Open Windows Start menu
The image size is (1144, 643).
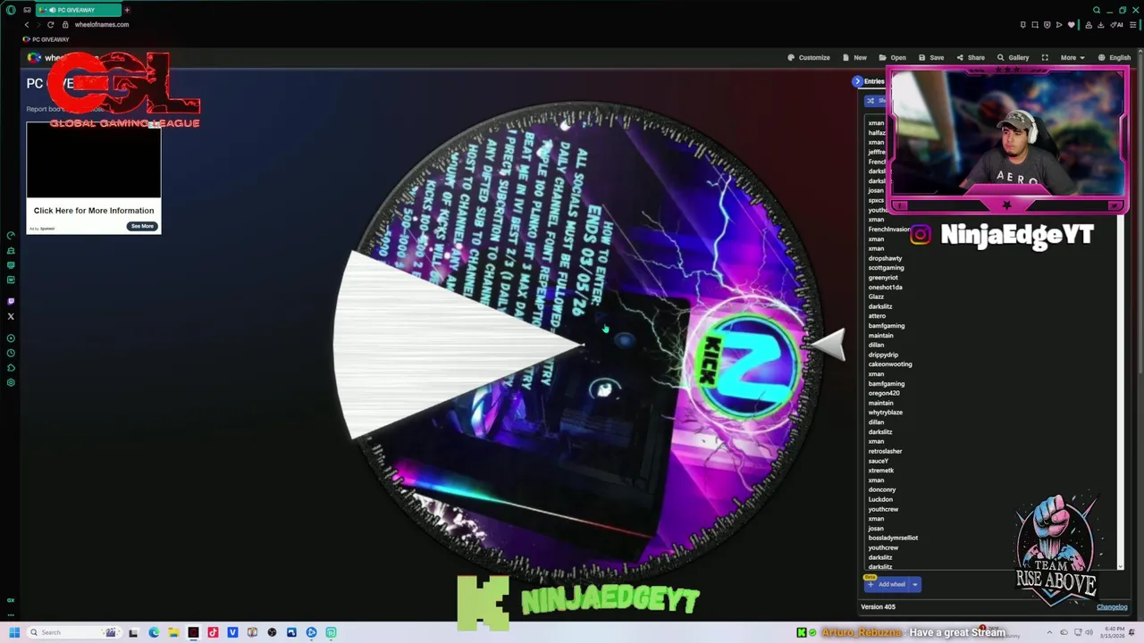(13, 632)
